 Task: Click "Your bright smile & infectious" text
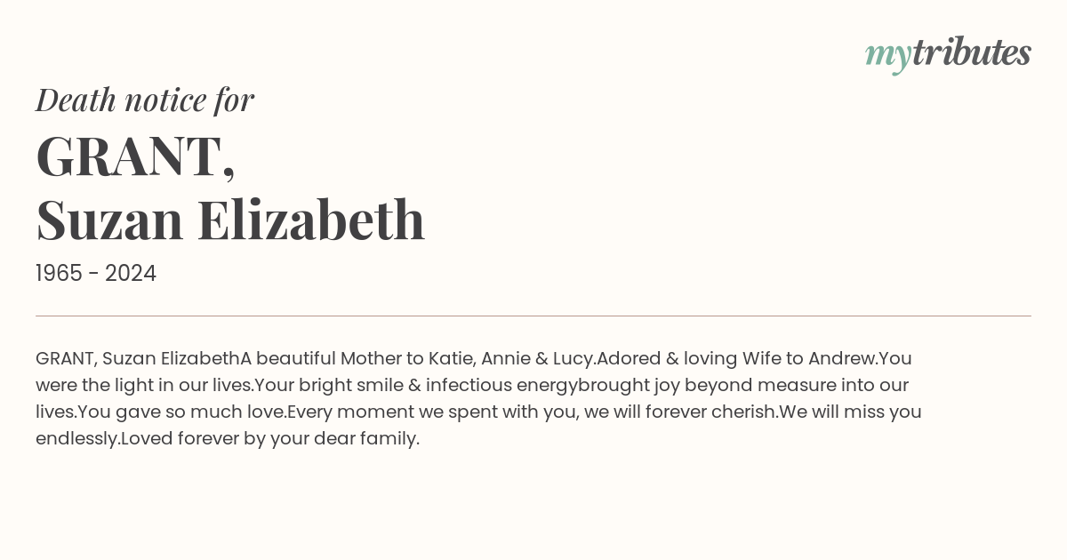[383, 386]
